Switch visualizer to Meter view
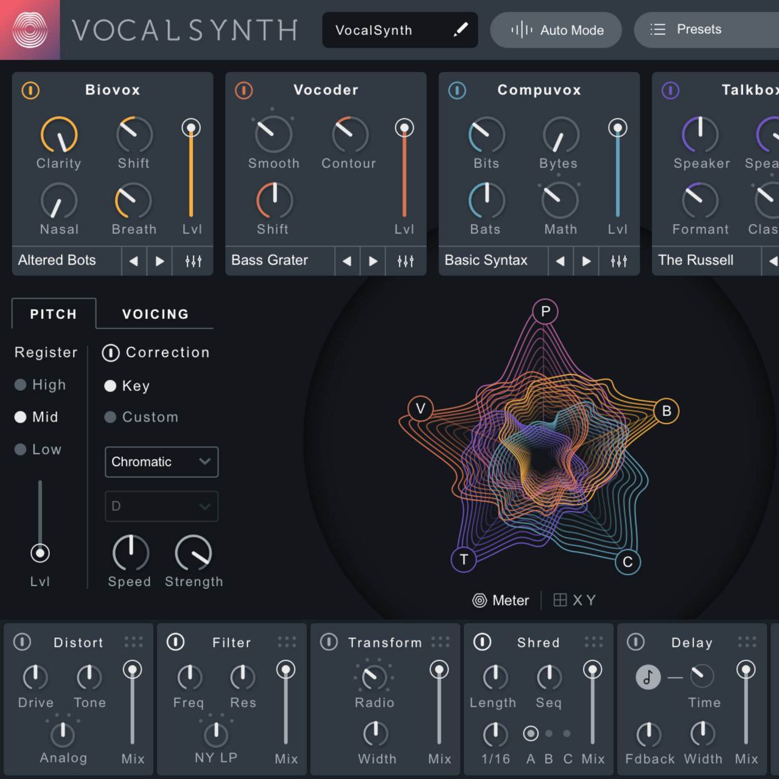The image size is (779, 779). 500,601
